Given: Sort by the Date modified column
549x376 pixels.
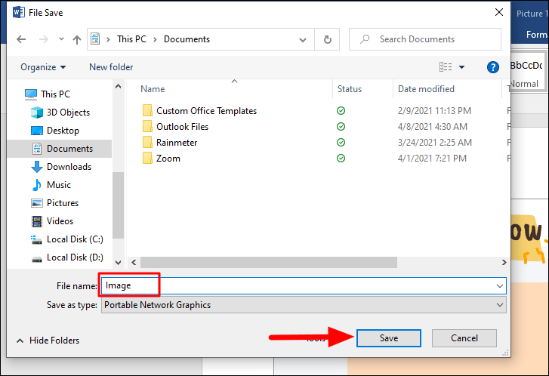Looking at the screenshot, I should coord(426,89).
